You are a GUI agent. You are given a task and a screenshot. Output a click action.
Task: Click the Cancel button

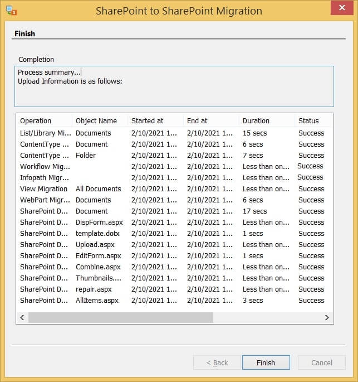click(x=321, y=362)
